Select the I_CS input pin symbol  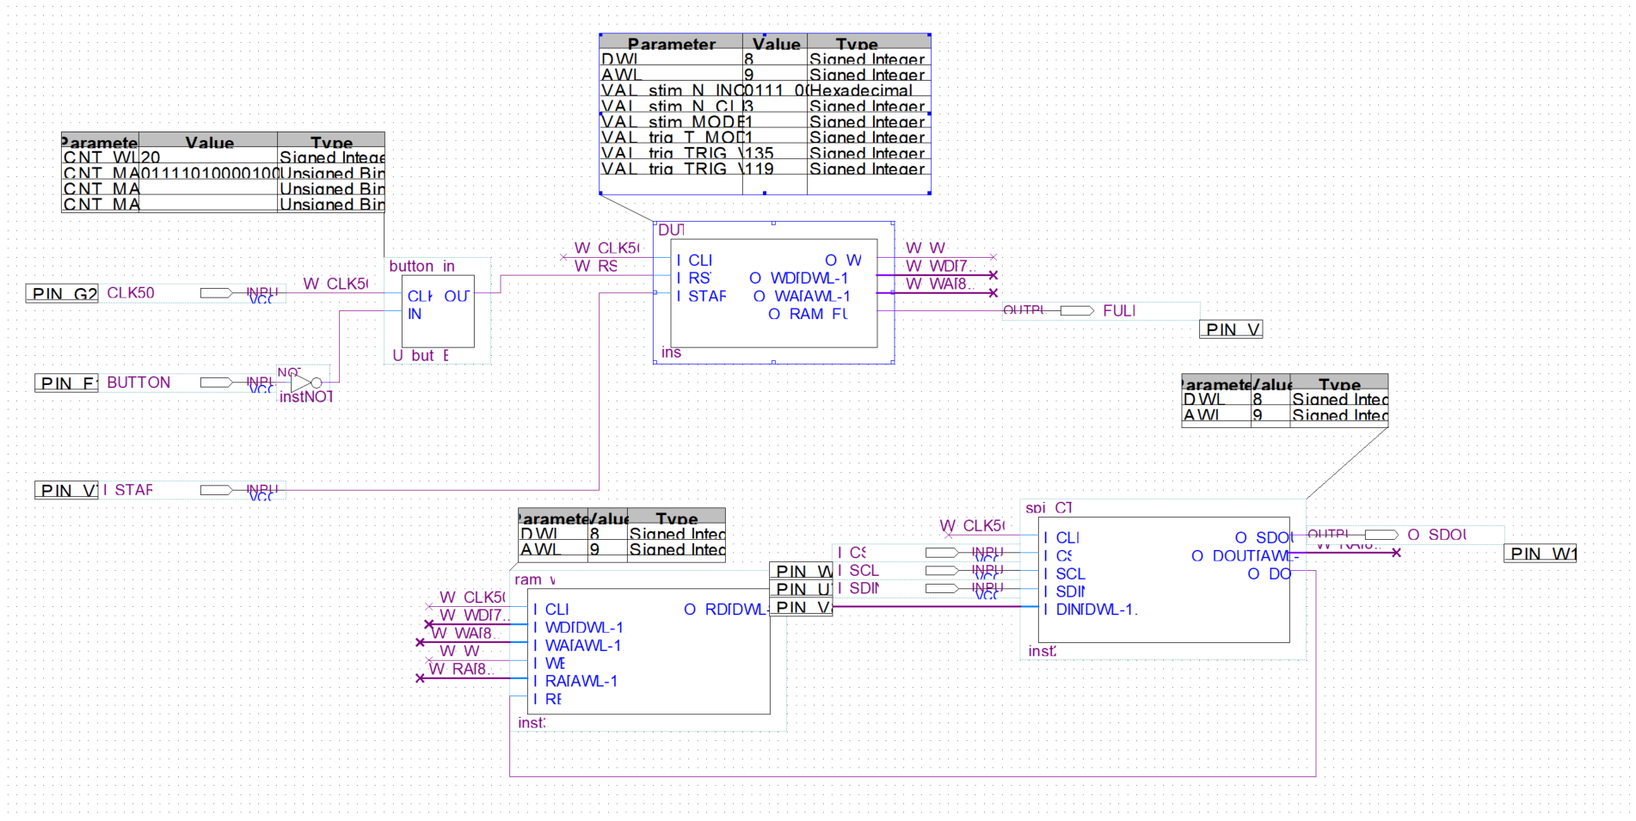(942, 553)
